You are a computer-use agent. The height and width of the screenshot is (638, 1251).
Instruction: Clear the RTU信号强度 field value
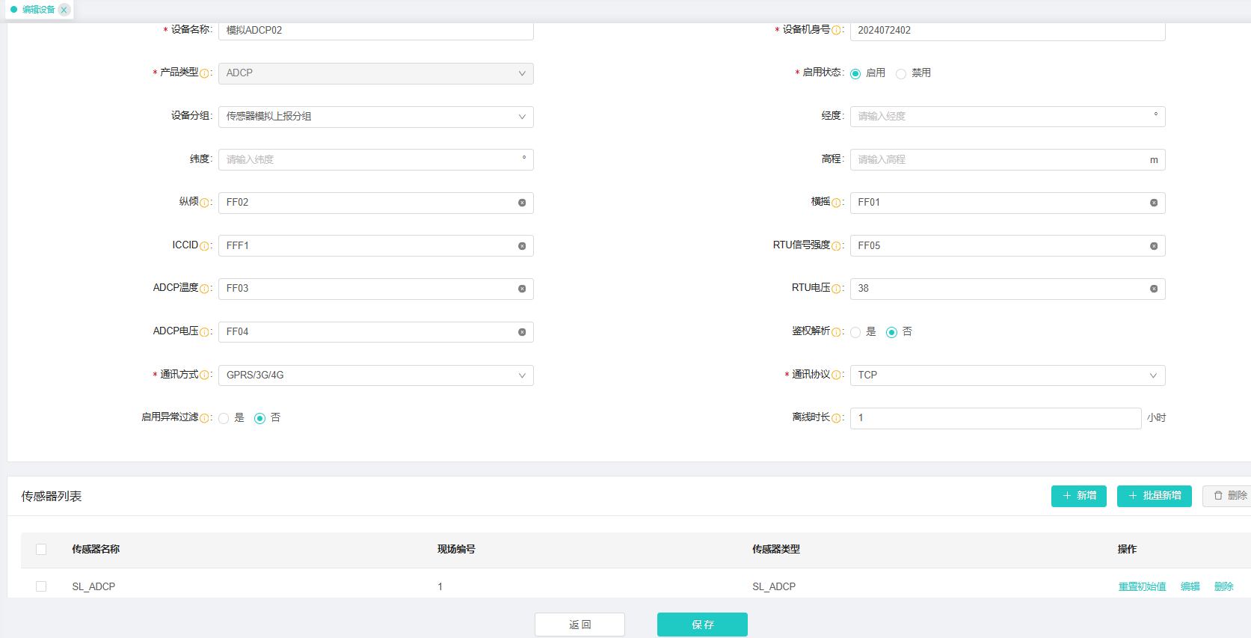1154,246
